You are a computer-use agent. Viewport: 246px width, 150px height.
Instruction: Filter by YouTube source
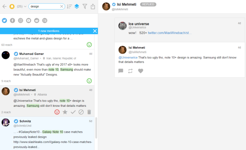click(28, 21)
